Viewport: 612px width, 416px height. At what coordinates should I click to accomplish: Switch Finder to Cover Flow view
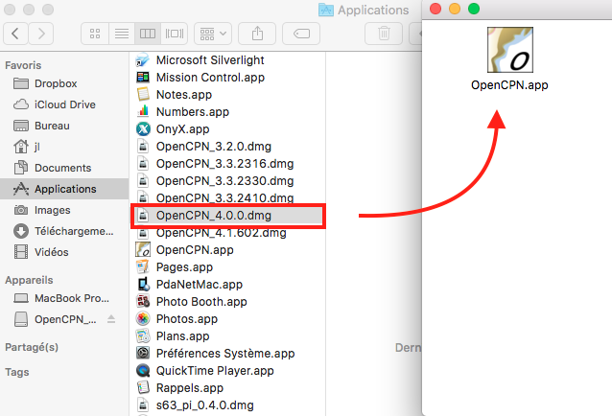point(174,34)
